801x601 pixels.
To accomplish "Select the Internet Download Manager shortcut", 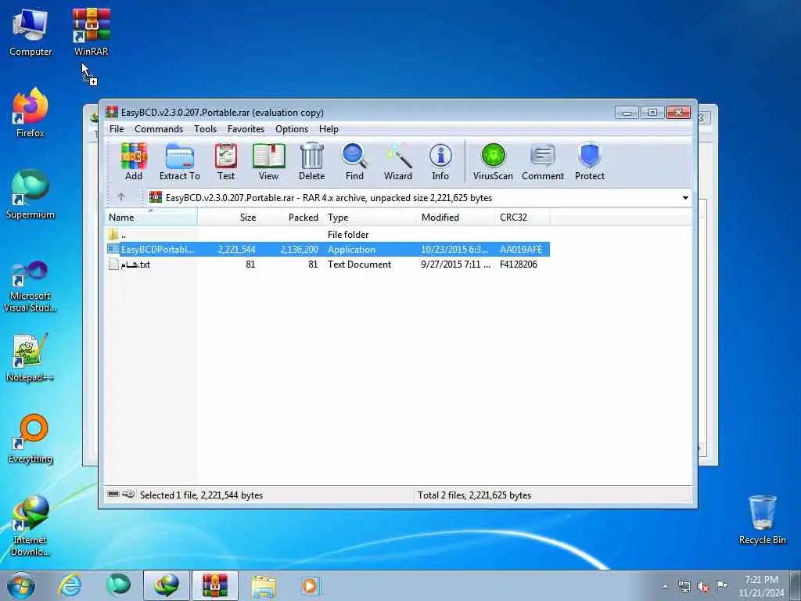I will [31, 525].
